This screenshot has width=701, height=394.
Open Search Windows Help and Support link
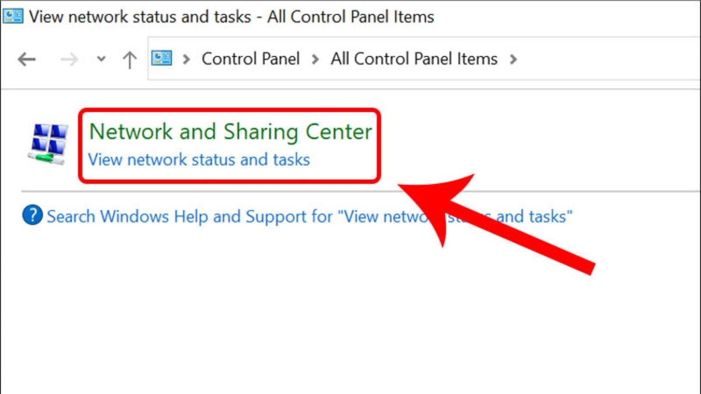pos(310,217)
